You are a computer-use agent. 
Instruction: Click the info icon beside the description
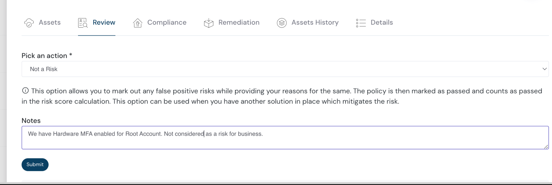(25, 91)
